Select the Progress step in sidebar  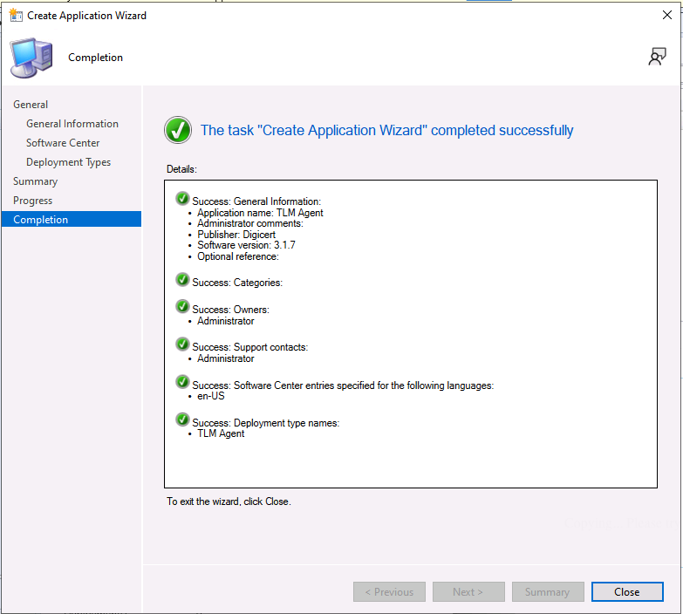(x=32, y=201)
